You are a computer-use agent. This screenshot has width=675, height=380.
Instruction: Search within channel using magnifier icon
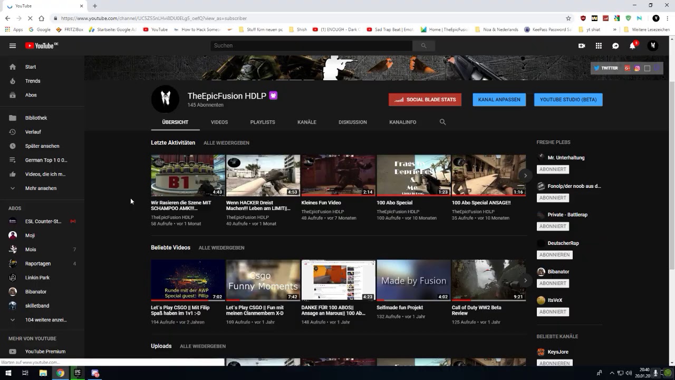coord(442,122)
